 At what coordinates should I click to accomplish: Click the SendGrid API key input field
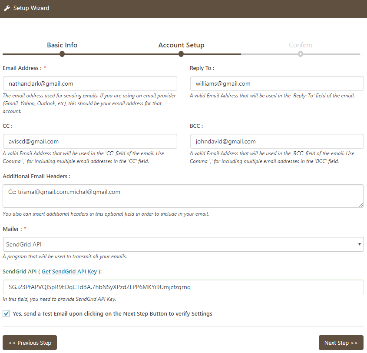(182, 287)
